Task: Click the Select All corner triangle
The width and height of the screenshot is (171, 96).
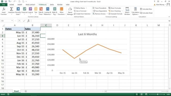Action: tap(3, 25)
